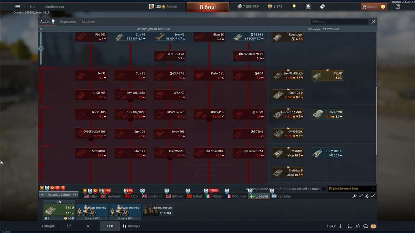Open the Магазин shop button
The height and width of the screenshot is (233, 415).
(373, 7)
